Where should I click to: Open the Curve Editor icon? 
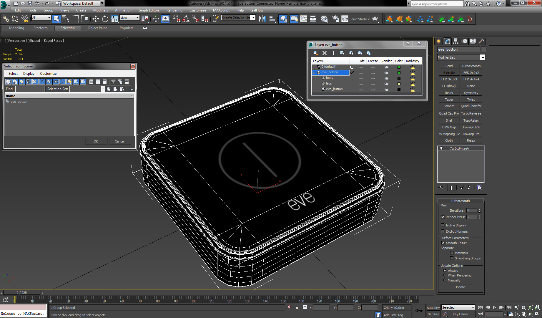303,19
